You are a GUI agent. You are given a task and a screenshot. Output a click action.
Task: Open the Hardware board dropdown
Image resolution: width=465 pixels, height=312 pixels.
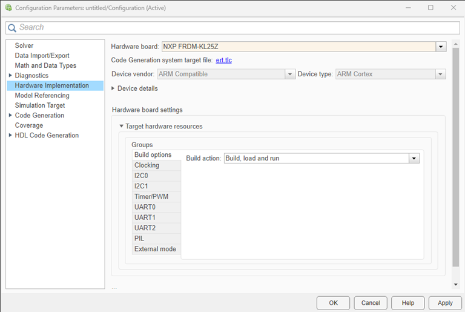pyautogui.click(x=441, y=47)
